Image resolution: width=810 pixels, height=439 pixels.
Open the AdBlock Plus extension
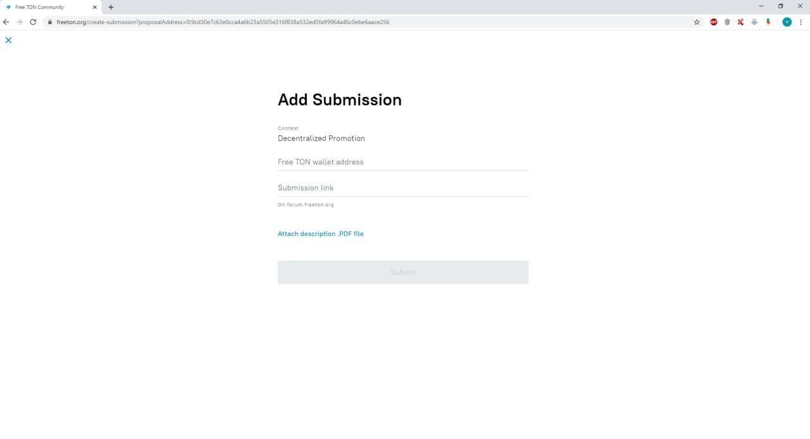coord(714,22)
